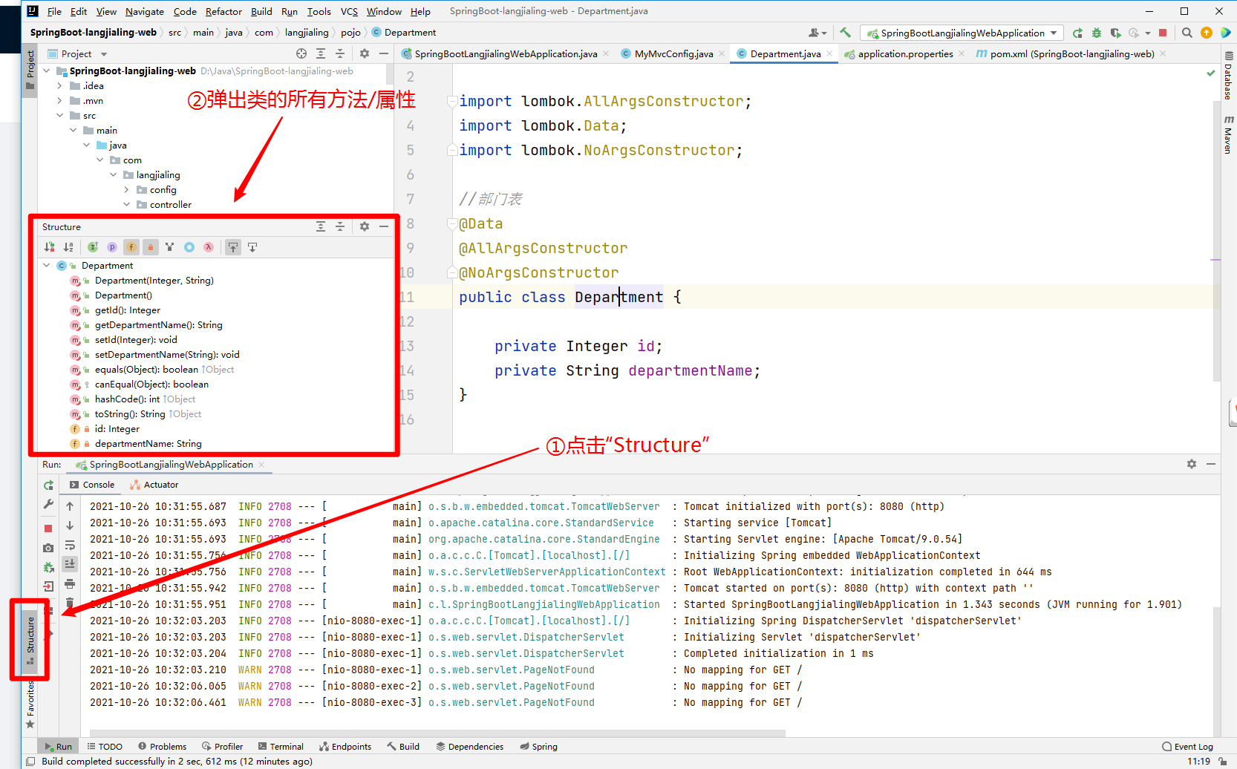The image size is (1237, 769).
Task: Sort structure members by visibility
Action: click(x=49, y=247)
